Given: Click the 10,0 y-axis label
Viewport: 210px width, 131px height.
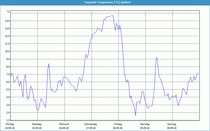Looking at the screenshot, I should [7, 51].
